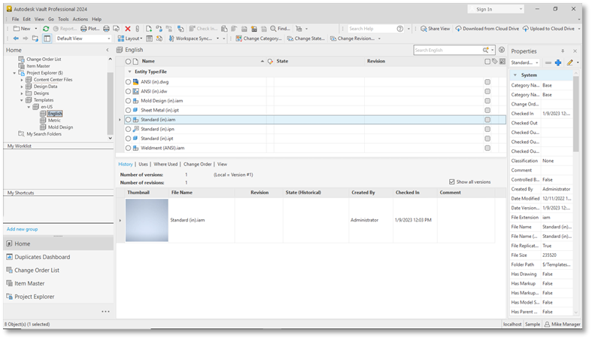The width and height of the screenshot is (592, 339).
Task: Open the File menu
Action: coord(16,20)
